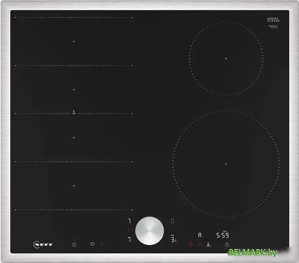The height and width of the screenshot is (263, 299).
Task: Tap the upper 7 digit left of knob
Action: (129, 221)
